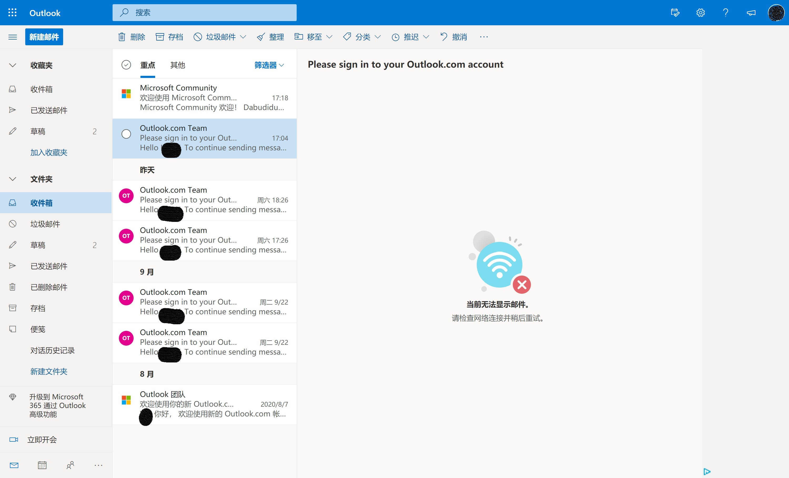
Task: Collapse the 收藏夹 section chevron
Action: [x=12, y=65]
